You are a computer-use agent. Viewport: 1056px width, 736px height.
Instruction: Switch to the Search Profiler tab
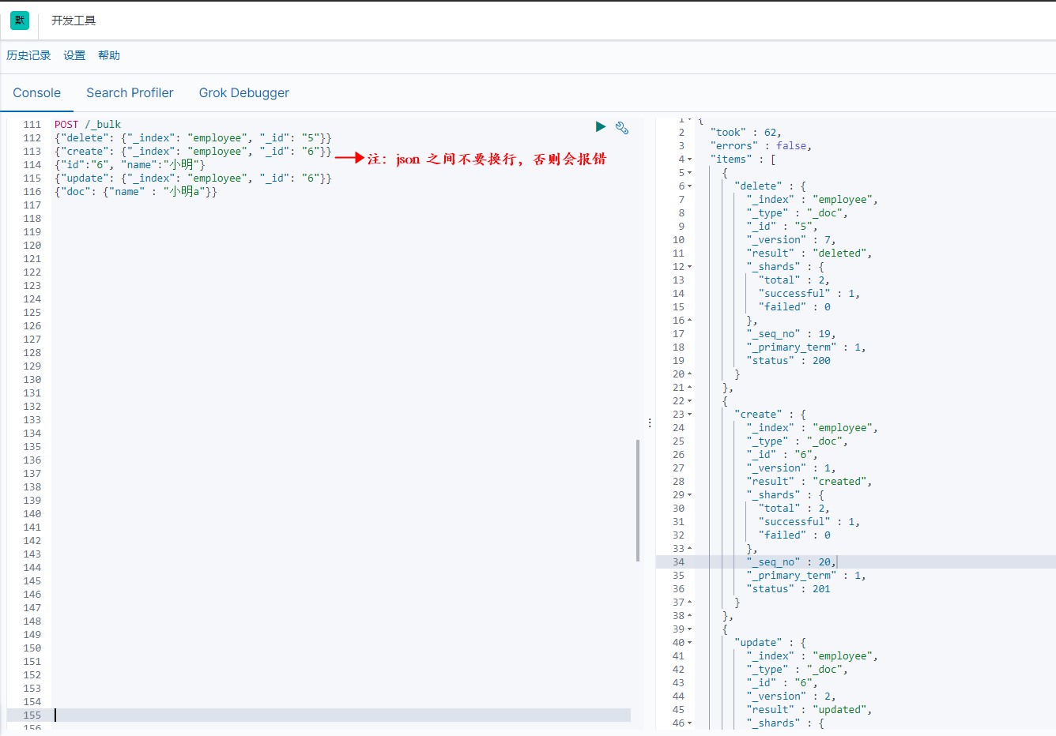pos(130,92)
